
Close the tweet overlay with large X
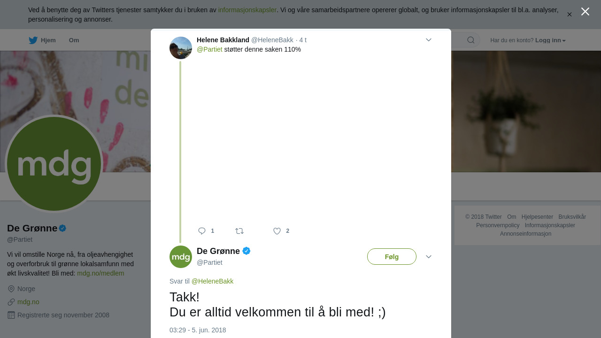(585, 12)
